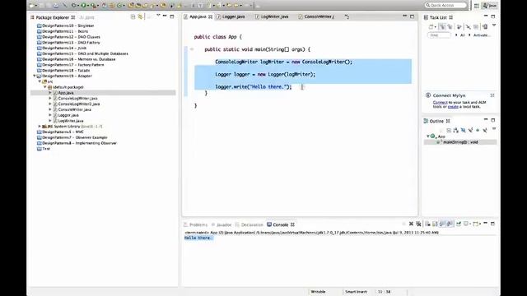Show the hidden editor tabs list
527x296 pixels.
coord(347,16)
